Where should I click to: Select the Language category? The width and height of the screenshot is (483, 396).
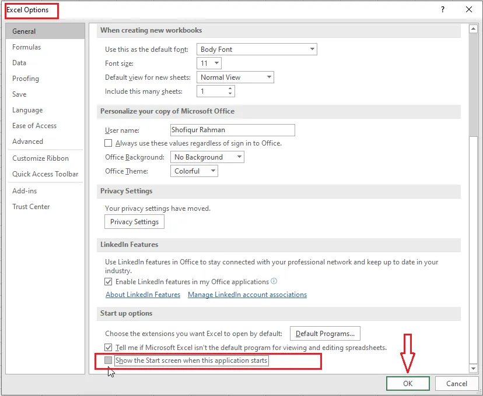(45, 109)
